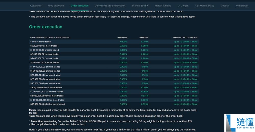Viewport: 255px width, 132px height.
Task: Select the $0.00 or more traded row
Action: tap(114, 42)
